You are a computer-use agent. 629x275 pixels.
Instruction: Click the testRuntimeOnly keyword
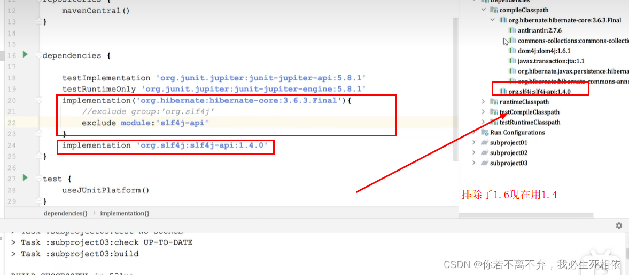[x=99, y=89]
